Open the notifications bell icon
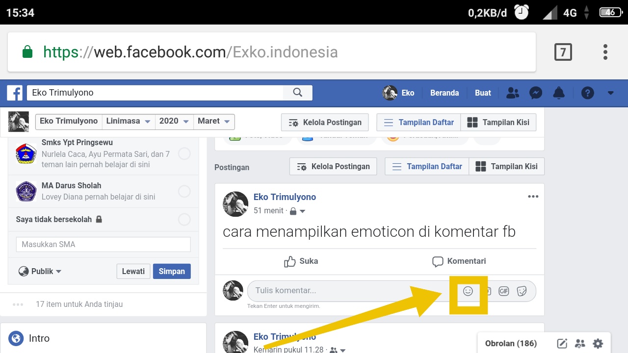The image size is (628, 353). coord(558,93)
